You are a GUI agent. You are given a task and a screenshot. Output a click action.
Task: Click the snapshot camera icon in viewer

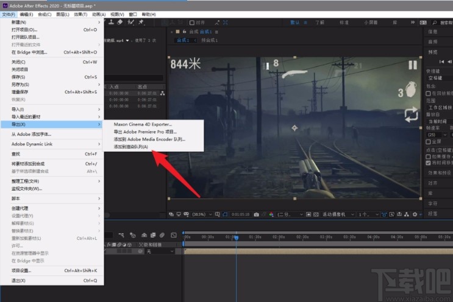click(x=256, y=214)
